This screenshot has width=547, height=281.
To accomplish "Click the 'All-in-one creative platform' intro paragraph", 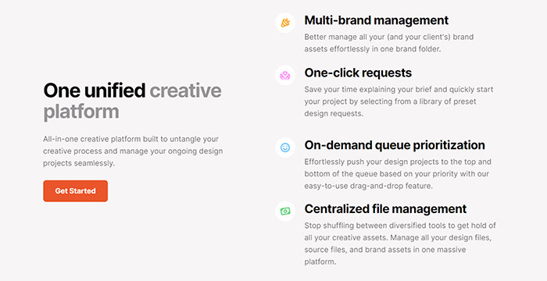I will click(x=133, y=151).
